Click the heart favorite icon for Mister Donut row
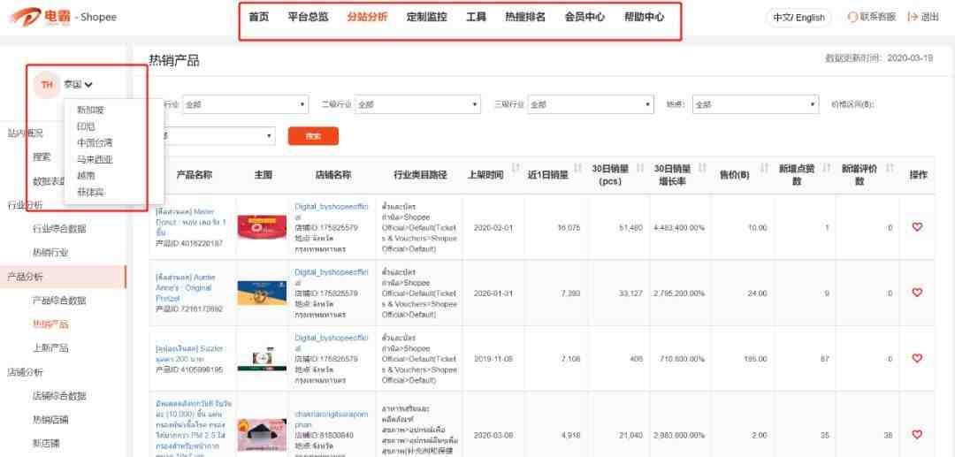 [917, 227]
